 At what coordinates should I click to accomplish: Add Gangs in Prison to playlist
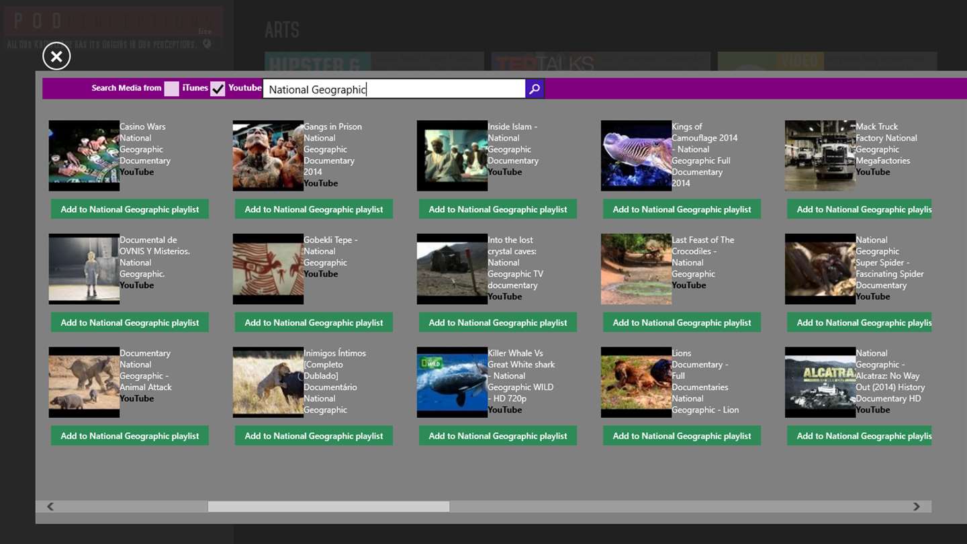click(314, 209)
